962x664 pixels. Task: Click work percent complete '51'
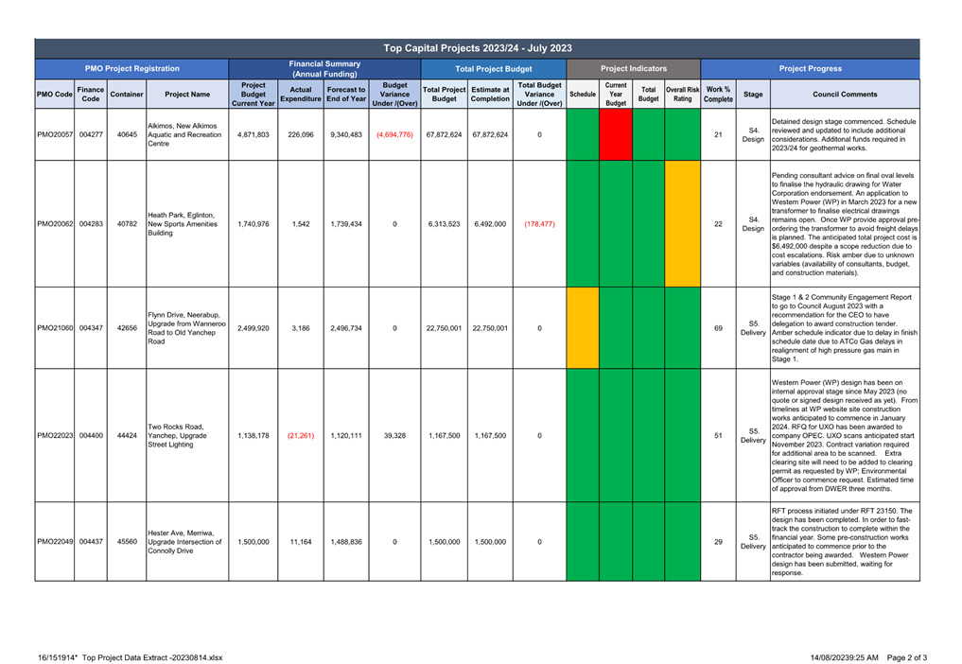(x=718, y=436)
